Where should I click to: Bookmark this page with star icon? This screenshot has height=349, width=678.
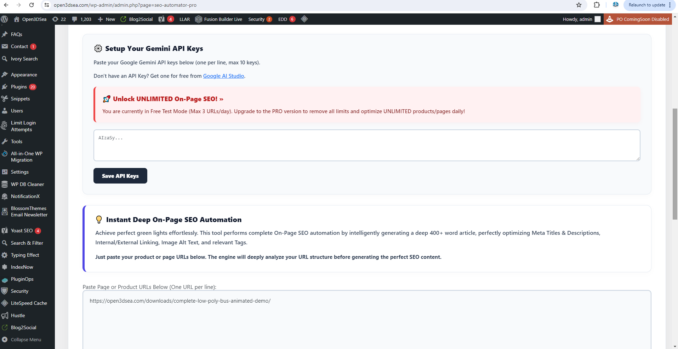[579, 5]
